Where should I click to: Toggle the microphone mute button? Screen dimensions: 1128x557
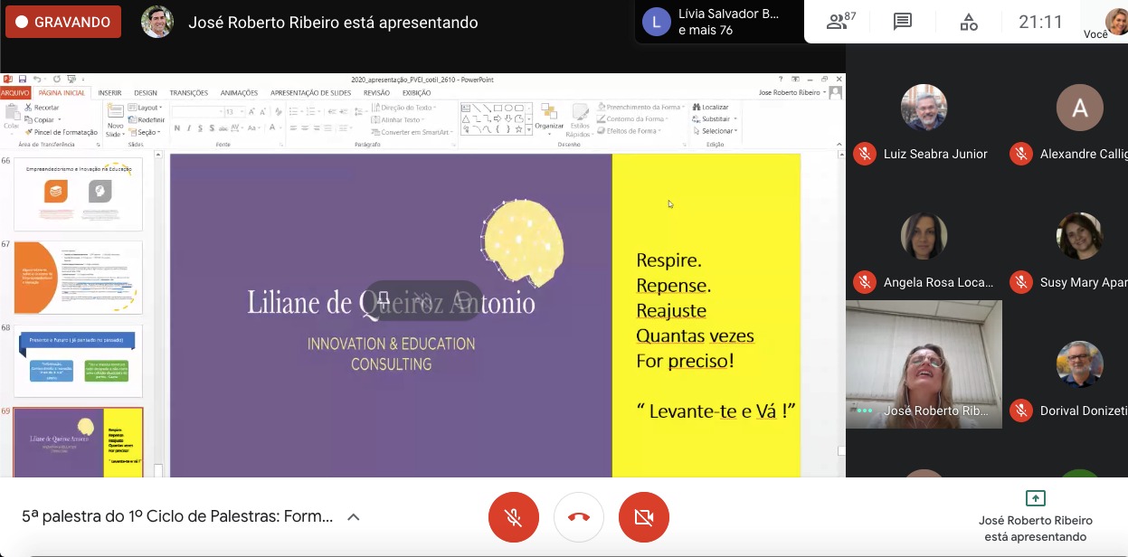click(x=513, y=517)
